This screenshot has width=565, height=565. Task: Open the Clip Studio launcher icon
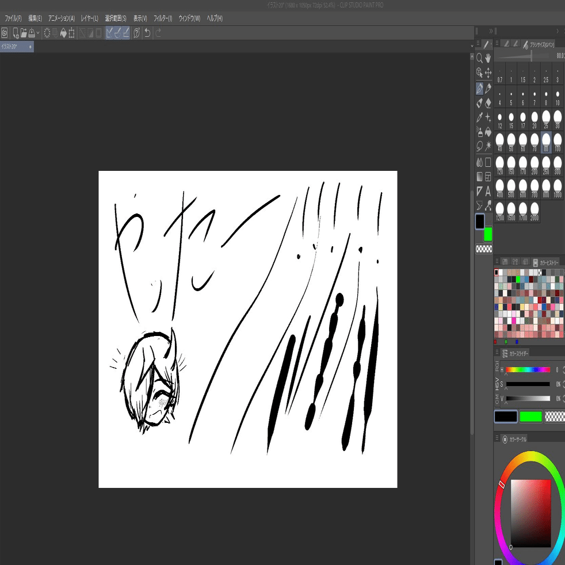5,33
